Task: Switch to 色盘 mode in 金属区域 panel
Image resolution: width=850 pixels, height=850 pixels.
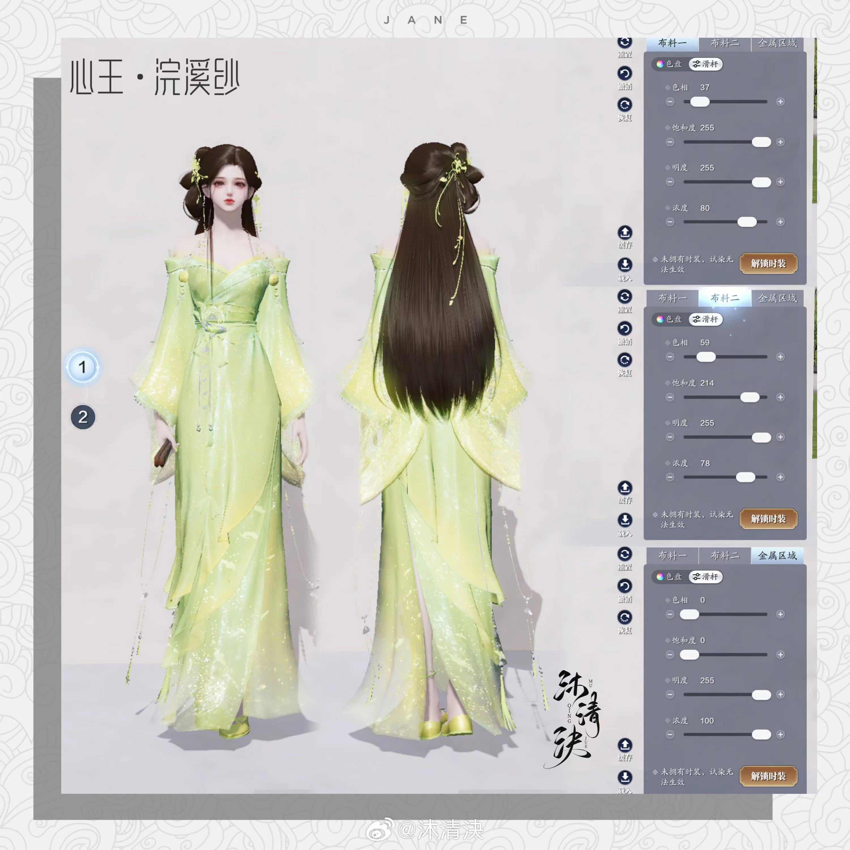Action: 669,576
